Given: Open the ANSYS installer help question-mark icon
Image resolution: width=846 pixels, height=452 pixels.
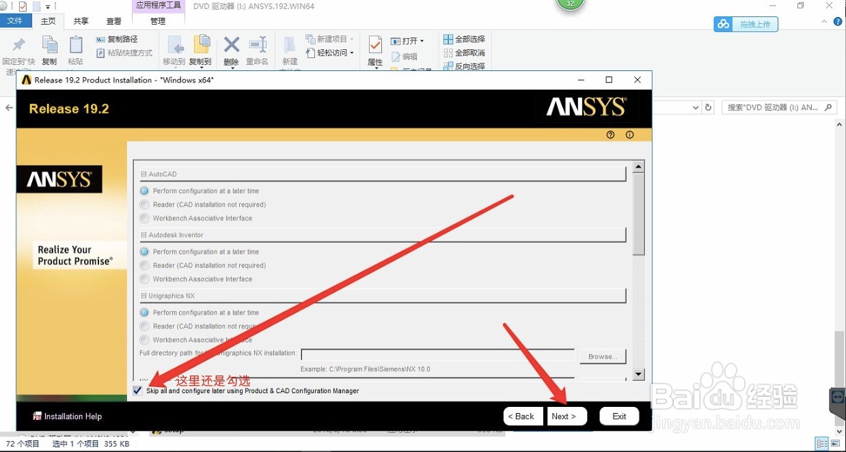Looking at the screenshot, I should click(611, 135).
